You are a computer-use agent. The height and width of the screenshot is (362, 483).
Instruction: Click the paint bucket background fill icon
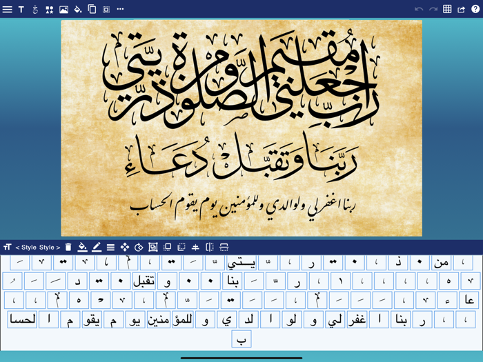pos(78,9)
